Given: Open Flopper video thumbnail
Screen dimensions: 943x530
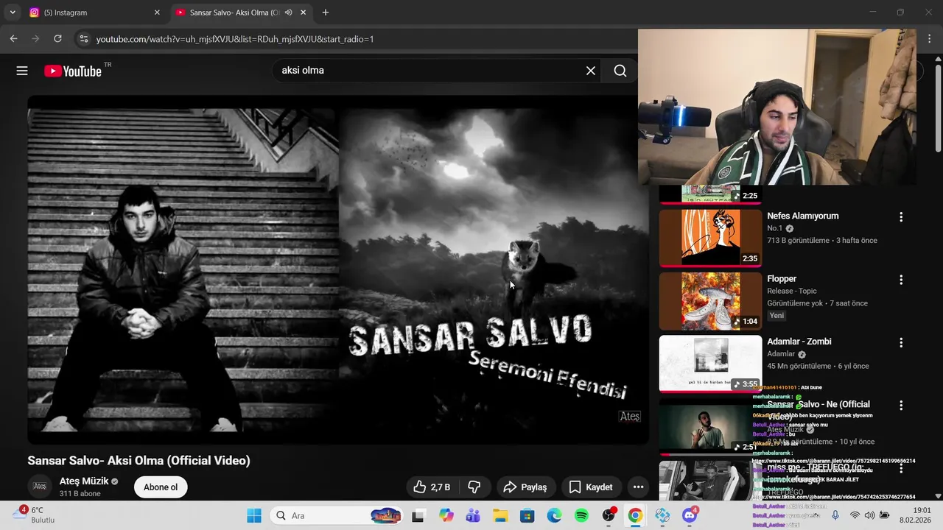Looking at the screenshot, I should (710, 300).
